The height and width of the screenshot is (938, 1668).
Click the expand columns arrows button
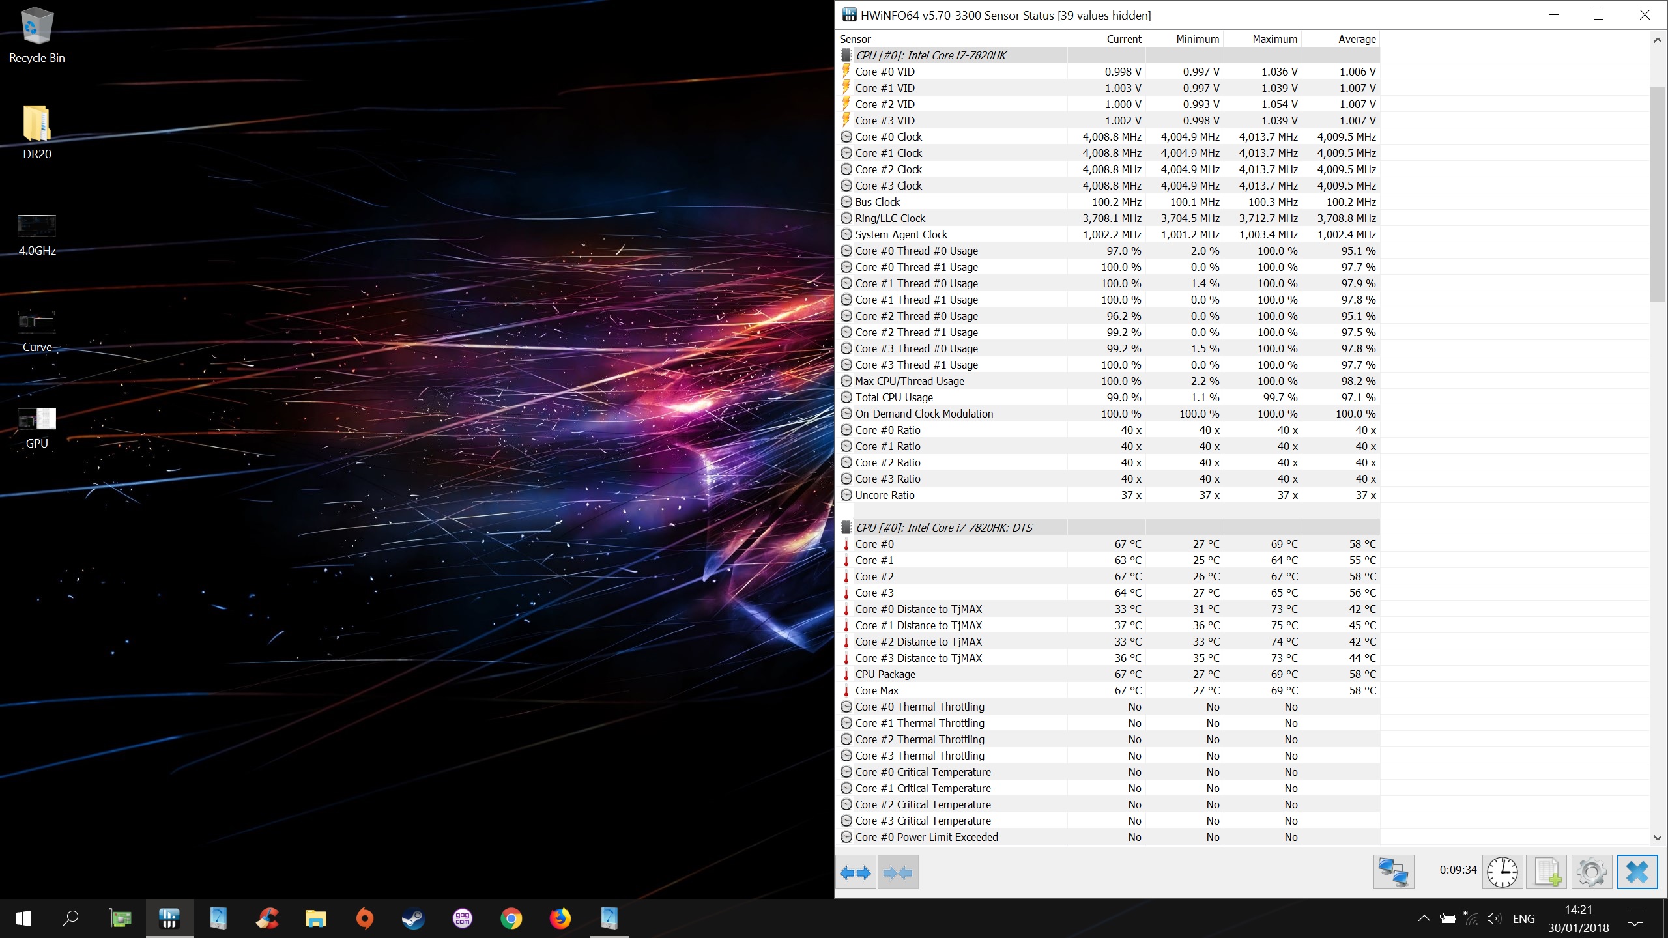(856, 872)
